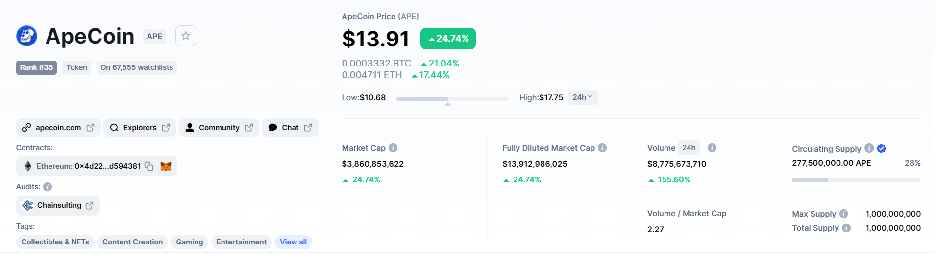936x265 pixels.
Task: Click the Circulating Supply info icon
Action: click(x=869, y=148)
